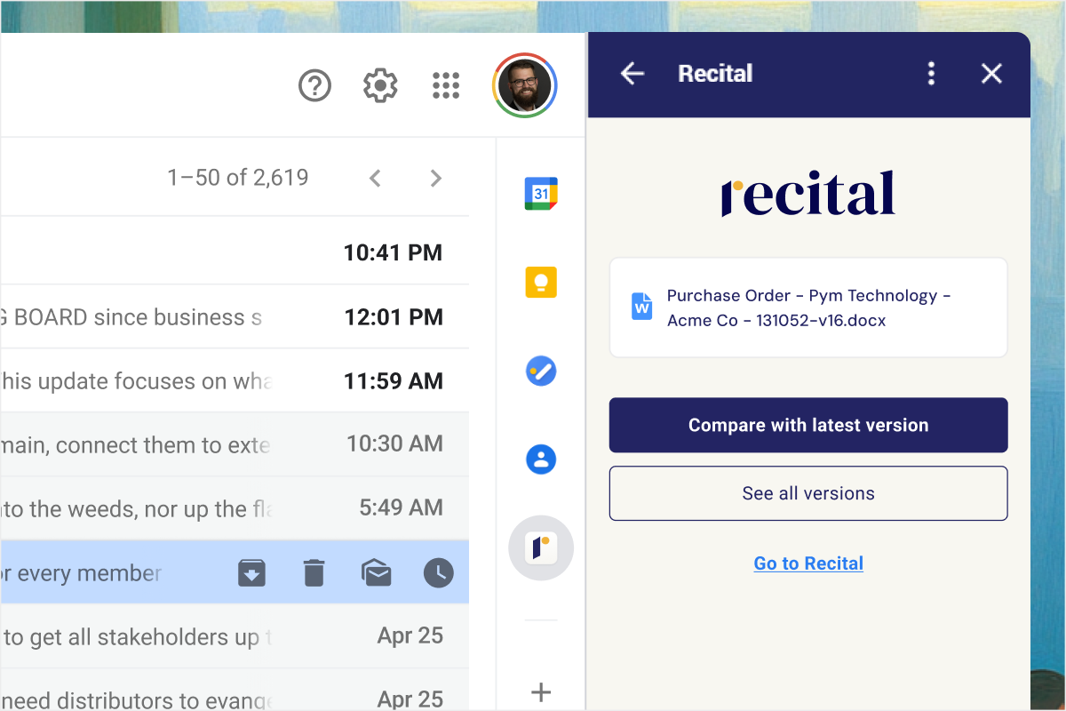Get add-ons plus icon
Viewport: 1066px width, 711px height.
(x=541, y=692)
